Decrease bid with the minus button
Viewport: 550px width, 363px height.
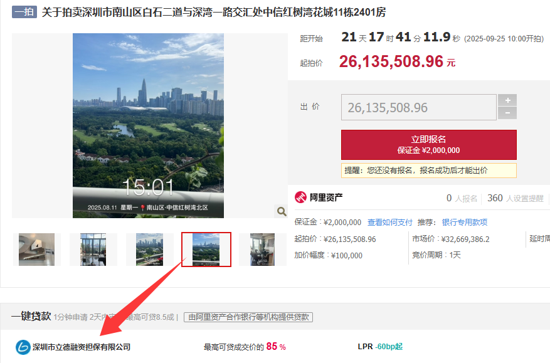point(507,113)
